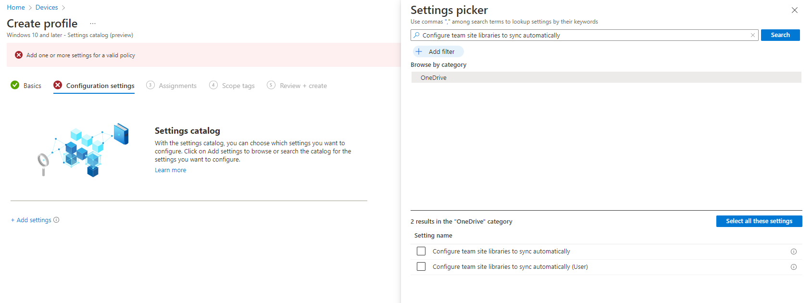Switch to the Scope tags step
The height and width of the screenshot is (303, 812).
pos(232,86)
